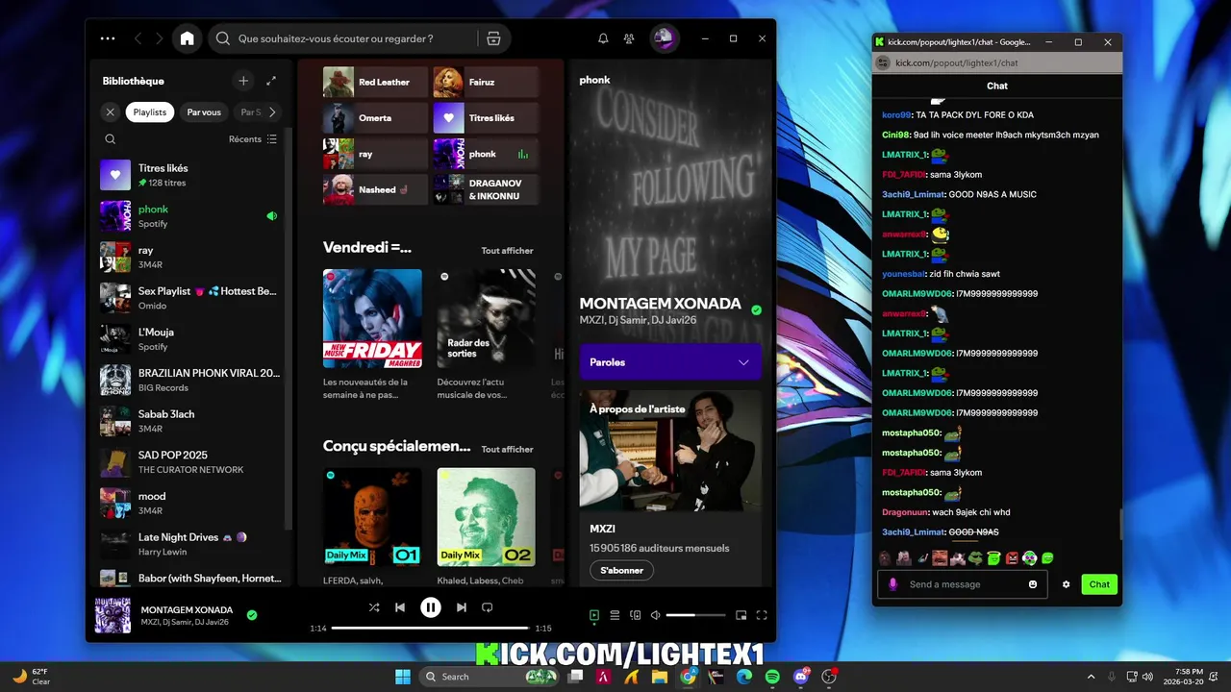Click the purple microphone icon in chat
Viewport: 1231px width, 692px height.
[892, 584]
